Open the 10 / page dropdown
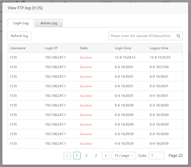This screenshot has width=191, height=167. pos(124,156)
